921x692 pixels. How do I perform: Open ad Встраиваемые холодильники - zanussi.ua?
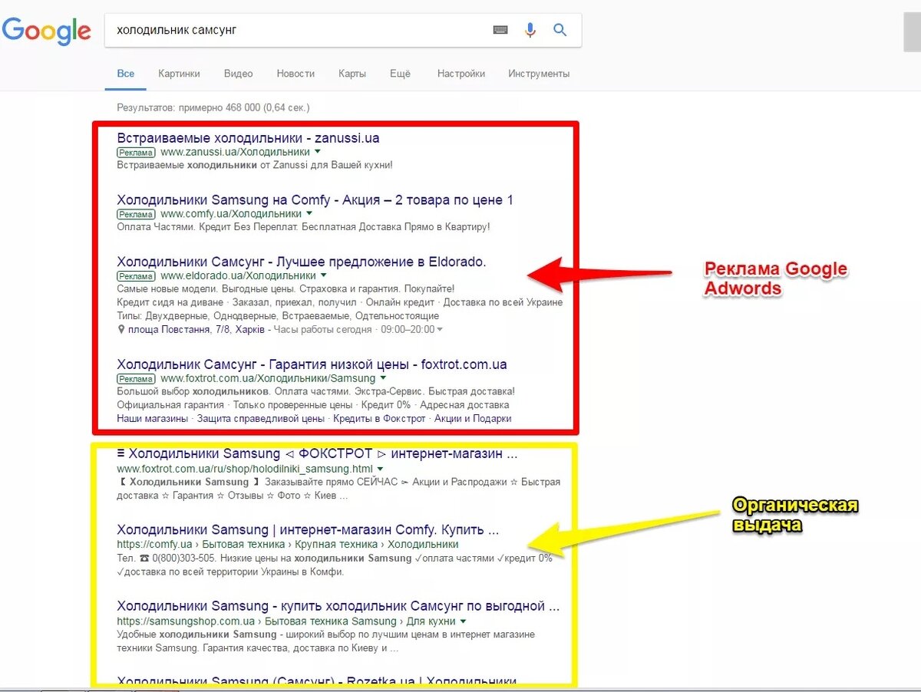pyautogui.click(x=248, y=138)
